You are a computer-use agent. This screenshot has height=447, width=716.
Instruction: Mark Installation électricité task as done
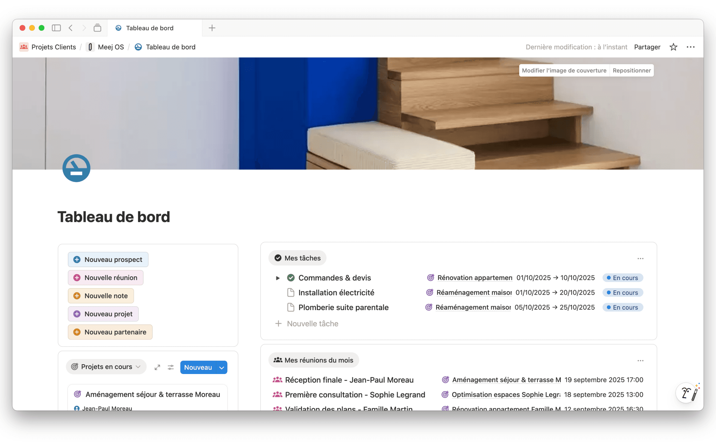click(291, 292)
